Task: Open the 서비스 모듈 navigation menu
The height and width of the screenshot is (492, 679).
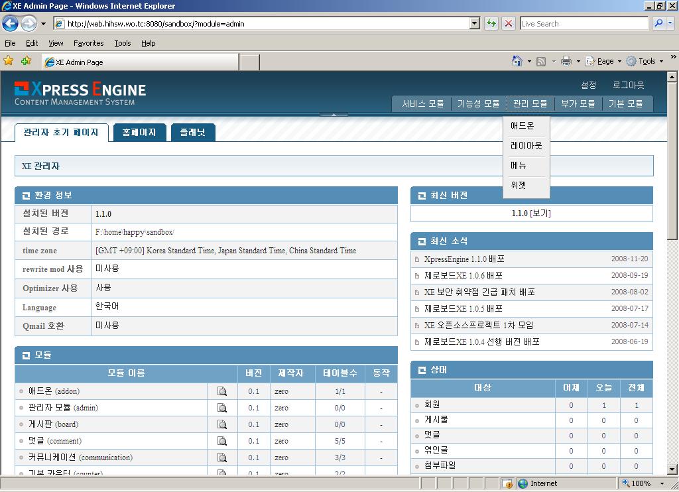Action: pos(423,104)
